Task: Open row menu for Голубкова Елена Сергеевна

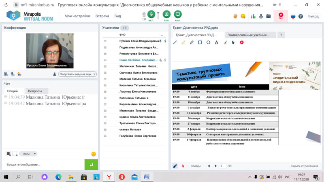Action: (x=105, y=136)
